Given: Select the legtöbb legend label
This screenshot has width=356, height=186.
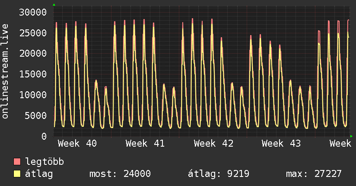Looking at the screenshot, I should click(x=44, y=161).
